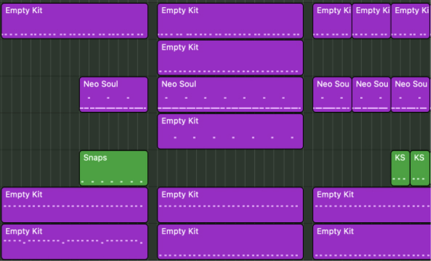Viewport: 431px width, 261px height.
Task: Click the first short Empty Ki region at top right
Action: coord(332,21)
